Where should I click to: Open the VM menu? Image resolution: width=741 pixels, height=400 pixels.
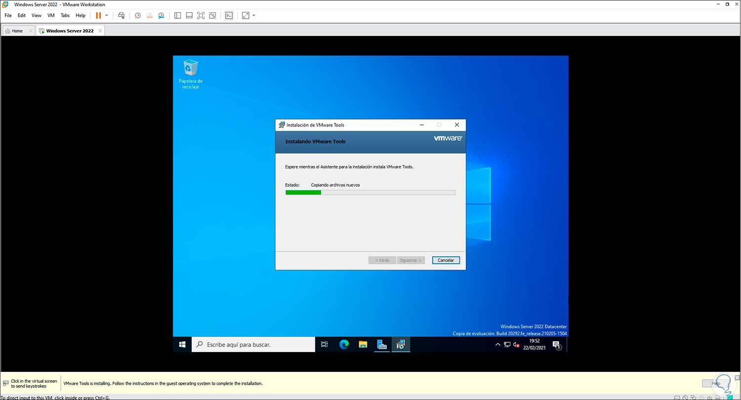click(51, 15)
